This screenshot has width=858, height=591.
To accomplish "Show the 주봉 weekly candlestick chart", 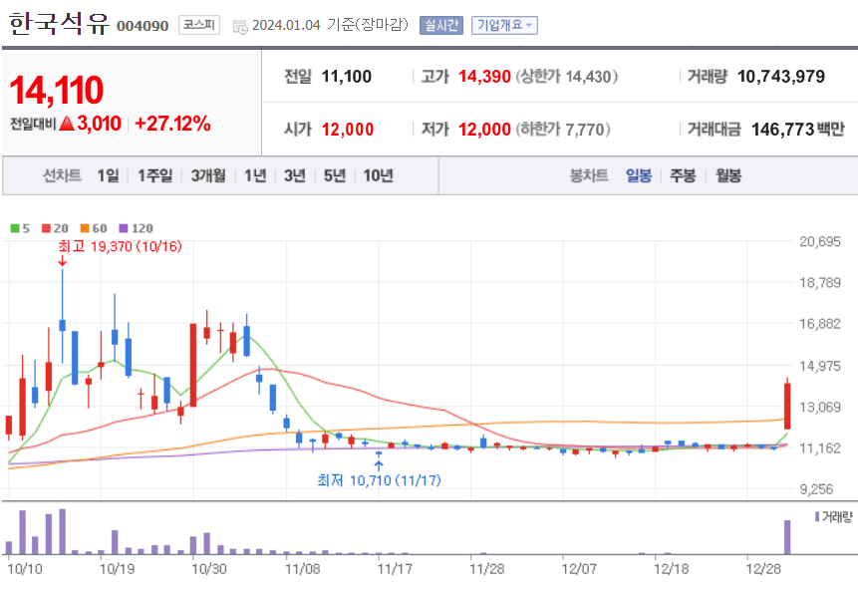I will 683,175.
